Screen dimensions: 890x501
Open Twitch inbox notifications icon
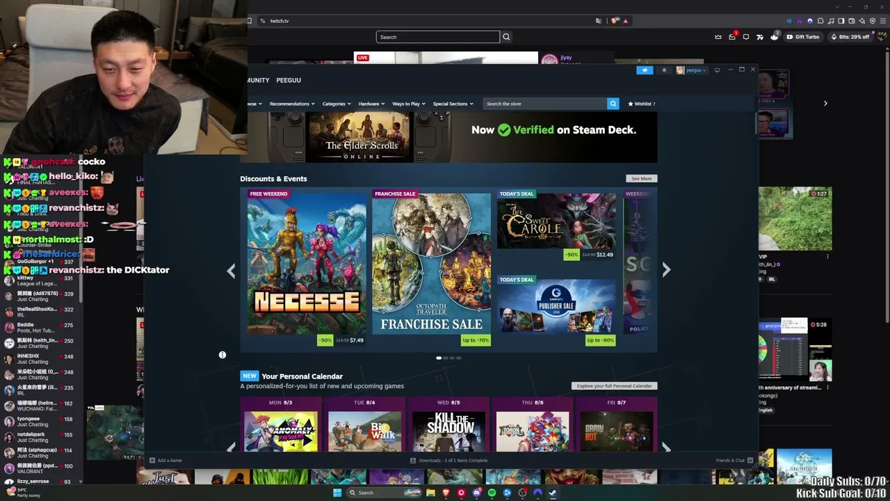(x=732, y=37)
